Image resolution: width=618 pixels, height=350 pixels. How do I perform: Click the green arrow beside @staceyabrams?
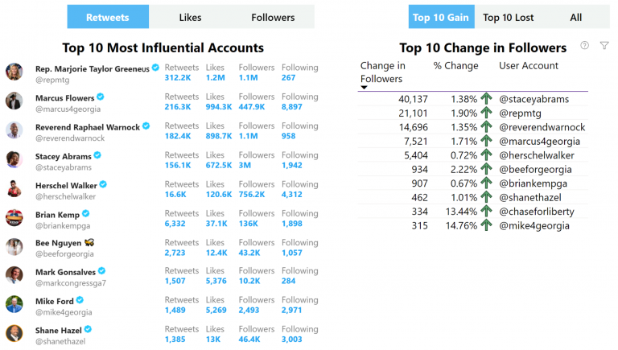point(486,98)
